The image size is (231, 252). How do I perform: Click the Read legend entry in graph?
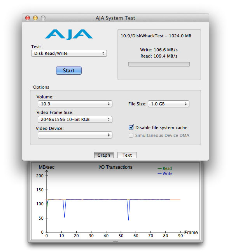click(165, 168)
